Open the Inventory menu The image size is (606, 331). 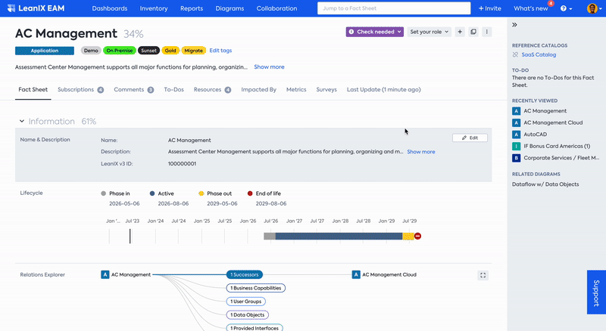(154, 8)
